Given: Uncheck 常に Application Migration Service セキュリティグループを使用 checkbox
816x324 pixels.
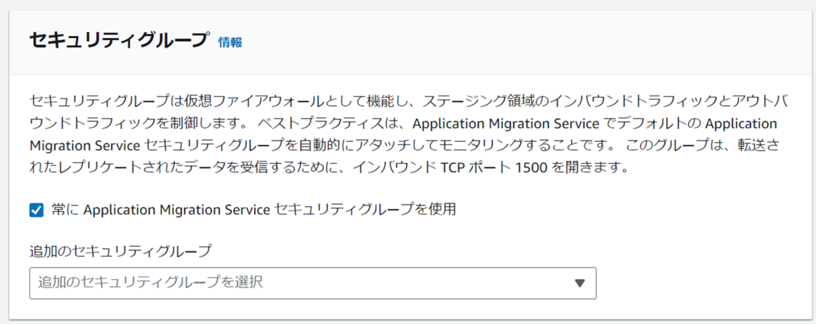Looking at the screenshot, I should tap(37, 210).
